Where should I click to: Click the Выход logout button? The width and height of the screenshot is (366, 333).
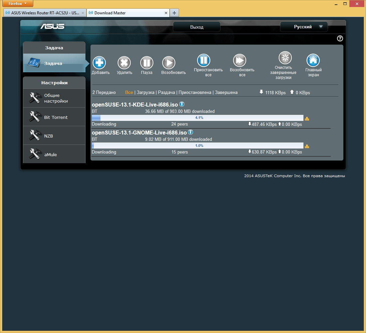[x=197, y=27]
